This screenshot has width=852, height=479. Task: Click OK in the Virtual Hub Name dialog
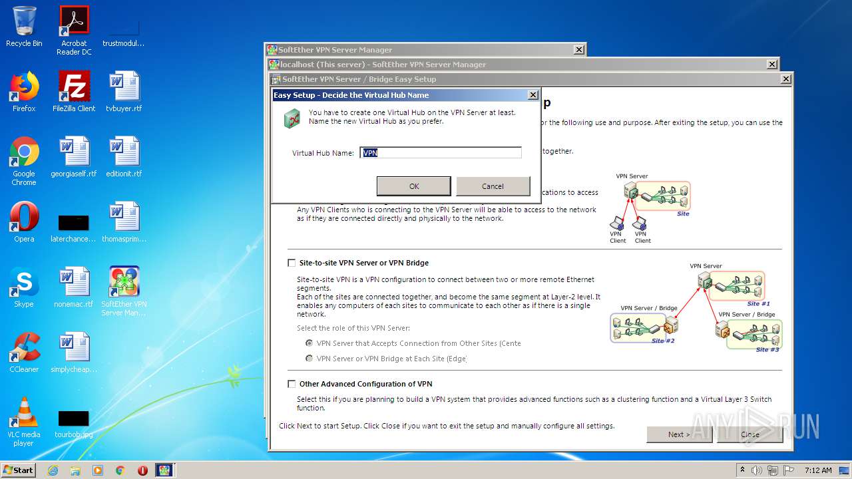pos(413,186)
